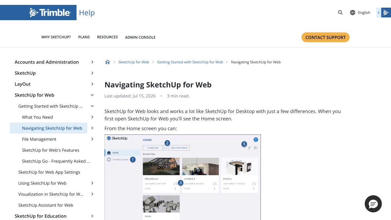Open the Trimble side panel tab
Image resolution: width=391 pixels, height=220 pixels.
click(384, 13)
